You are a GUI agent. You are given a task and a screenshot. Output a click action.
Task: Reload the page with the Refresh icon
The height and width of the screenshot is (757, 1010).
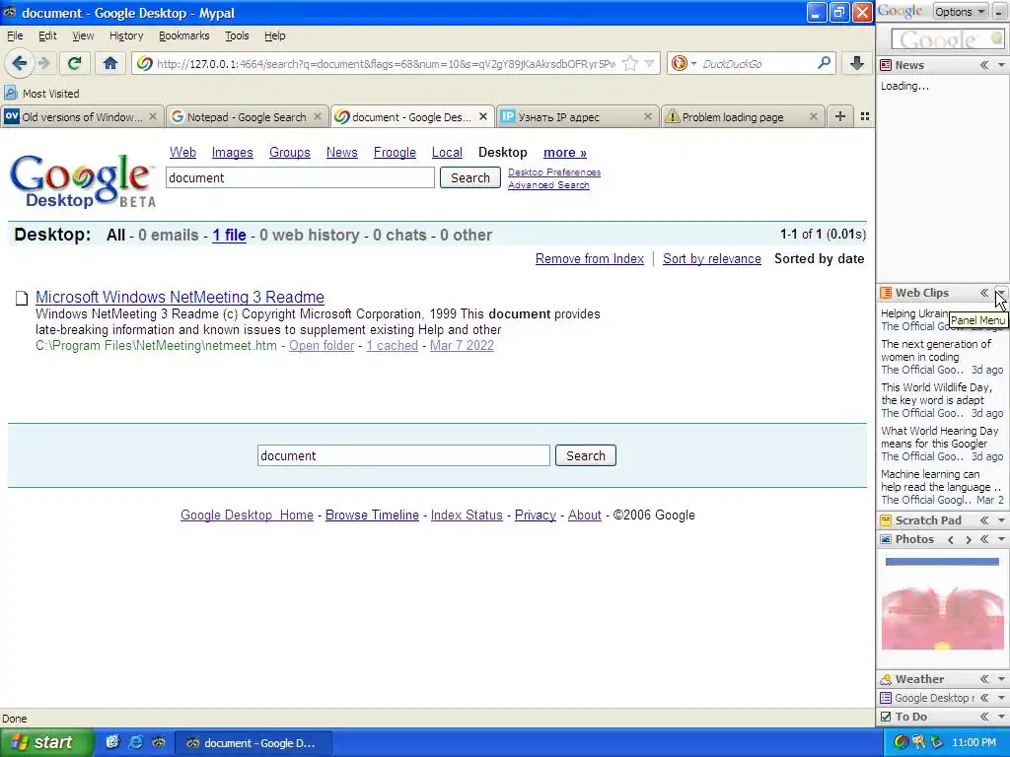(x=74, y=63)
